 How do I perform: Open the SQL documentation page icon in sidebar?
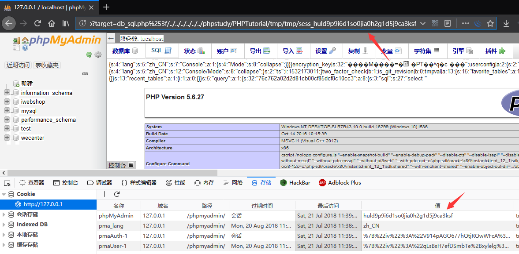15,48
